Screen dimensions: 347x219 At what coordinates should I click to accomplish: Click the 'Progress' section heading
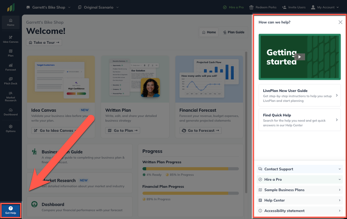pyautogui.click(x=152, y=151)
